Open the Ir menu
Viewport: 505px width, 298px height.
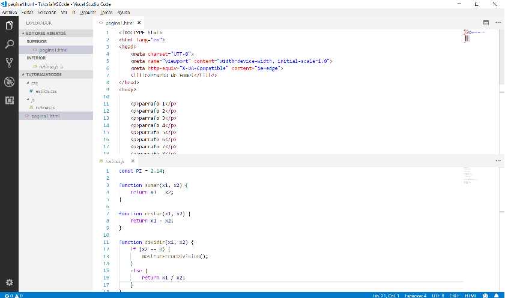tap(74, 12)
